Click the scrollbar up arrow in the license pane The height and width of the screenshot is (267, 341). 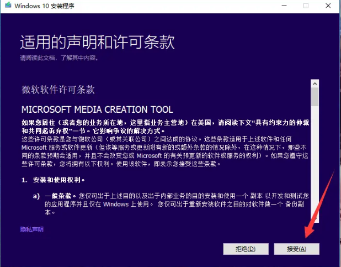[315, 83]
